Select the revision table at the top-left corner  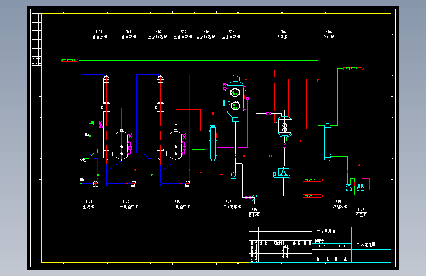click(37, 39)
